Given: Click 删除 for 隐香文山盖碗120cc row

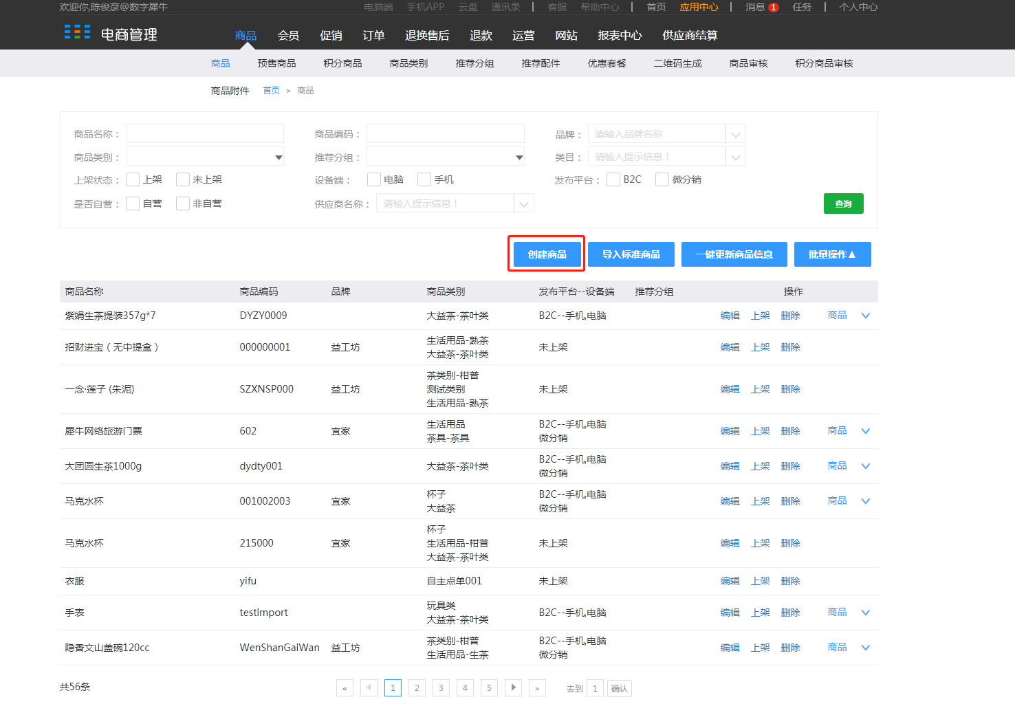Looking at the screenshot, I should [x=791, y=648].
